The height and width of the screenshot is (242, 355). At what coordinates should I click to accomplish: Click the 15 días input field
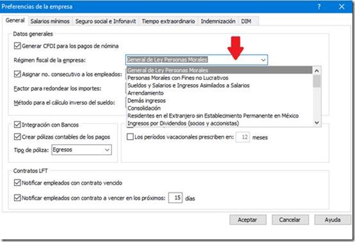point(176,198)
